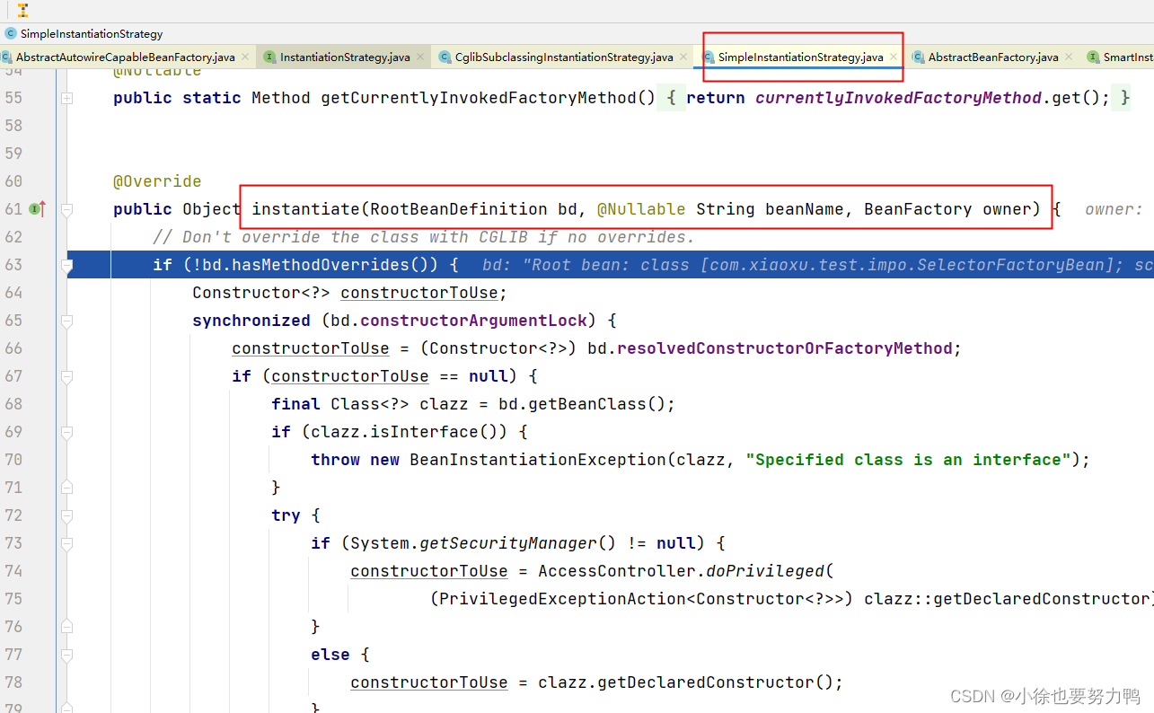Screen dimensions: 1154x713
Task: Close the AbstractBeanFactory.java tab
Action: pyautogui.click(x=1069, y=57)
